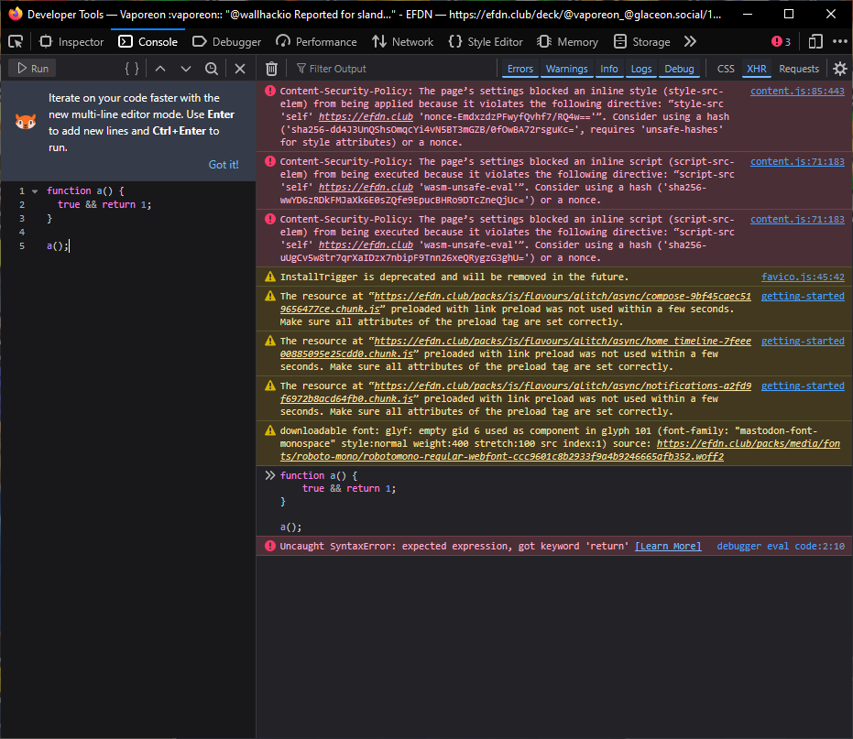The width and height of the screenshot is (853, 739).
Task: Enable the CSS filter
Action: click(725, 69)
